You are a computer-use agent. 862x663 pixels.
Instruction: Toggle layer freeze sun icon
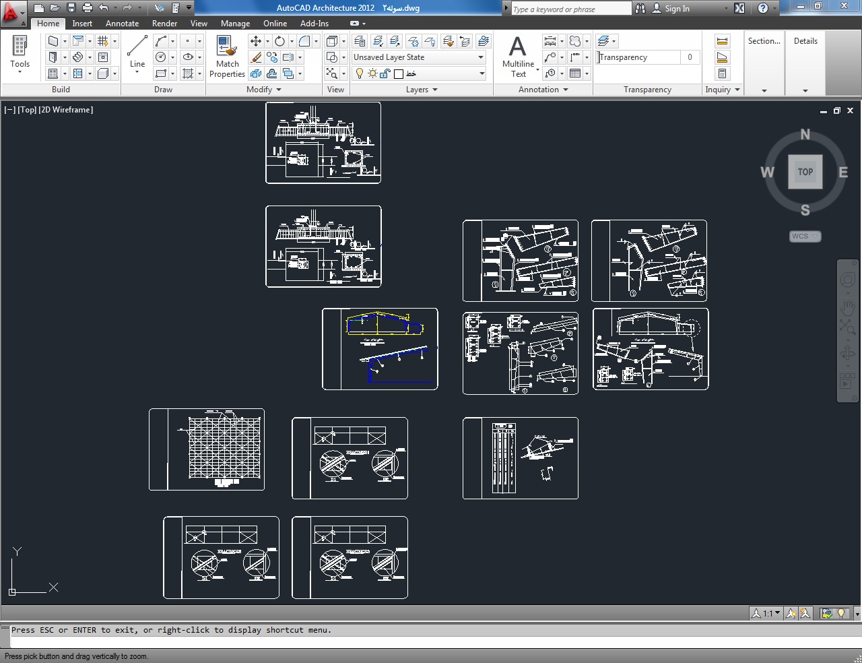pos(372,73)
